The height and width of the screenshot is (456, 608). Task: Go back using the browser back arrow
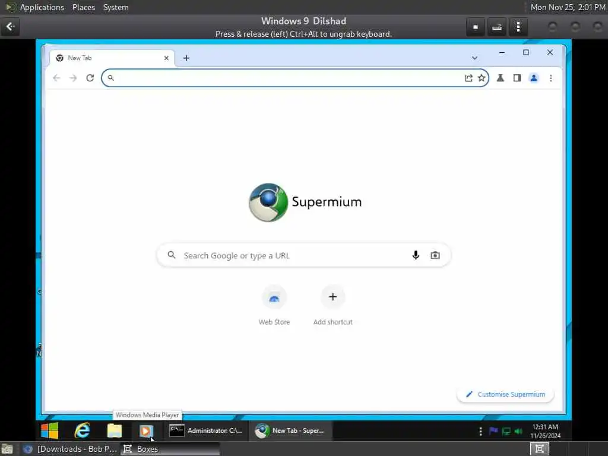click(56, 78)
